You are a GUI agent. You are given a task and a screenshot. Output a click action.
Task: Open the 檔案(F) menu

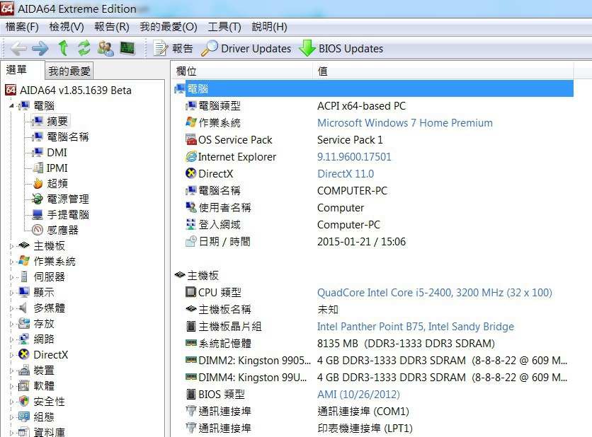coord(22,27)
